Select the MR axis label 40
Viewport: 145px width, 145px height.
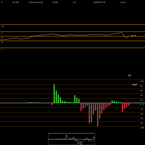click(x=142, y=95)
